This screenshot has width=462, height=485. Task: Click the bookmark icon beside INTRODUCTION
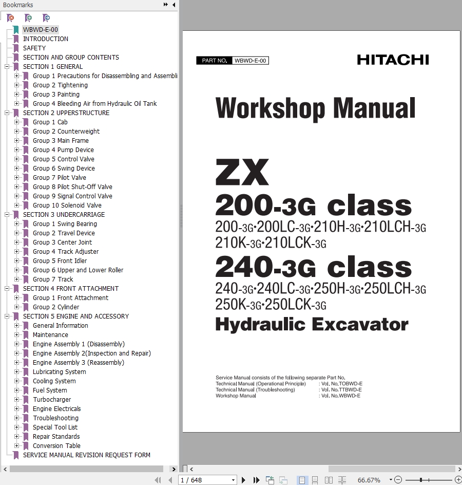pos(16,39)
